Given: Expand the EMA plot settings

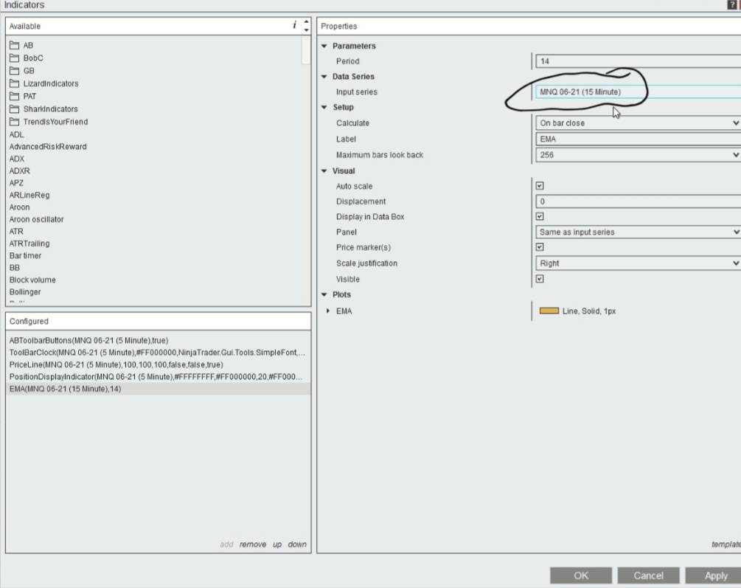Looking at the screenshot, I should click(x=328, y=311).
